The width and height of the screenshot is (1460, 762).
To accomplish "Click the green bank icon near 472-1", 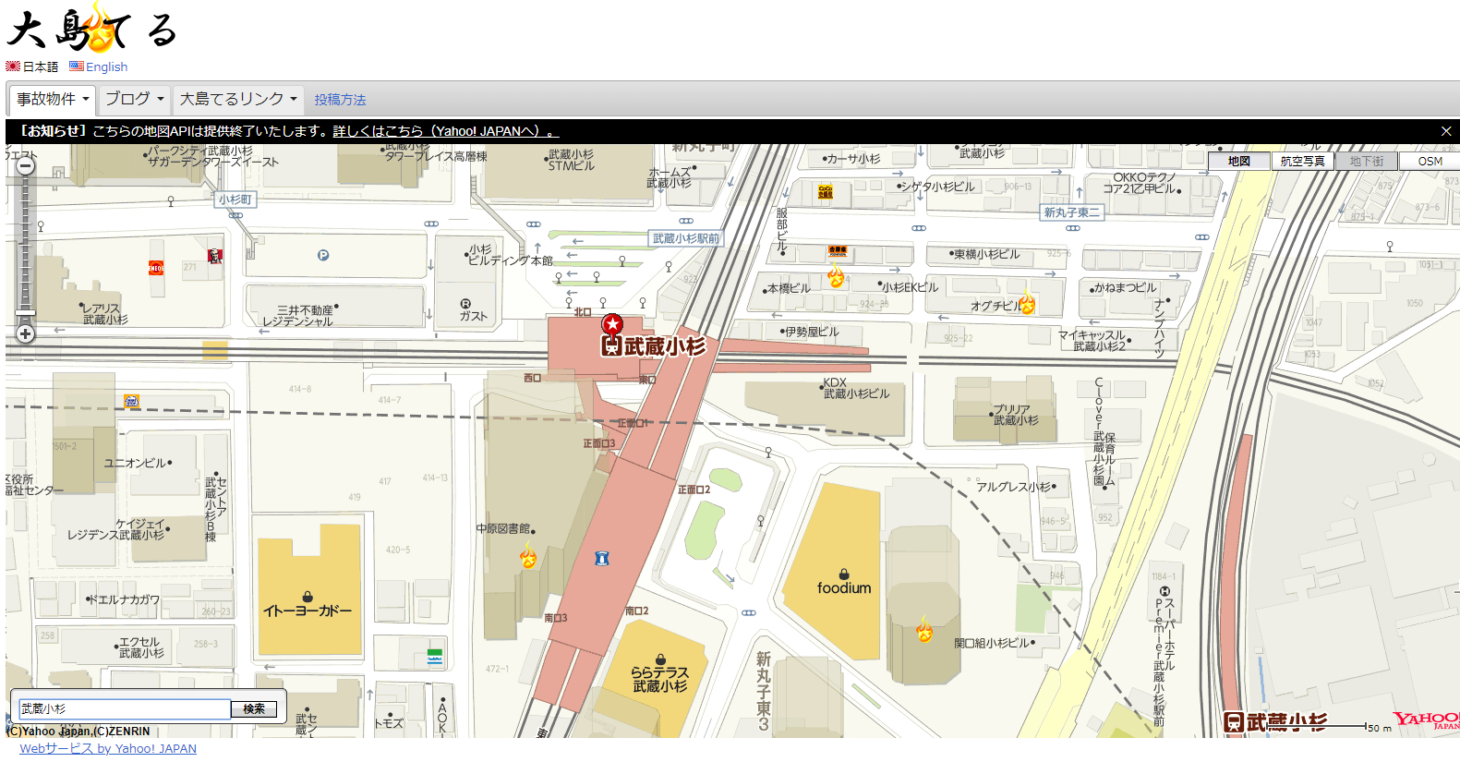I will point(434,658).
